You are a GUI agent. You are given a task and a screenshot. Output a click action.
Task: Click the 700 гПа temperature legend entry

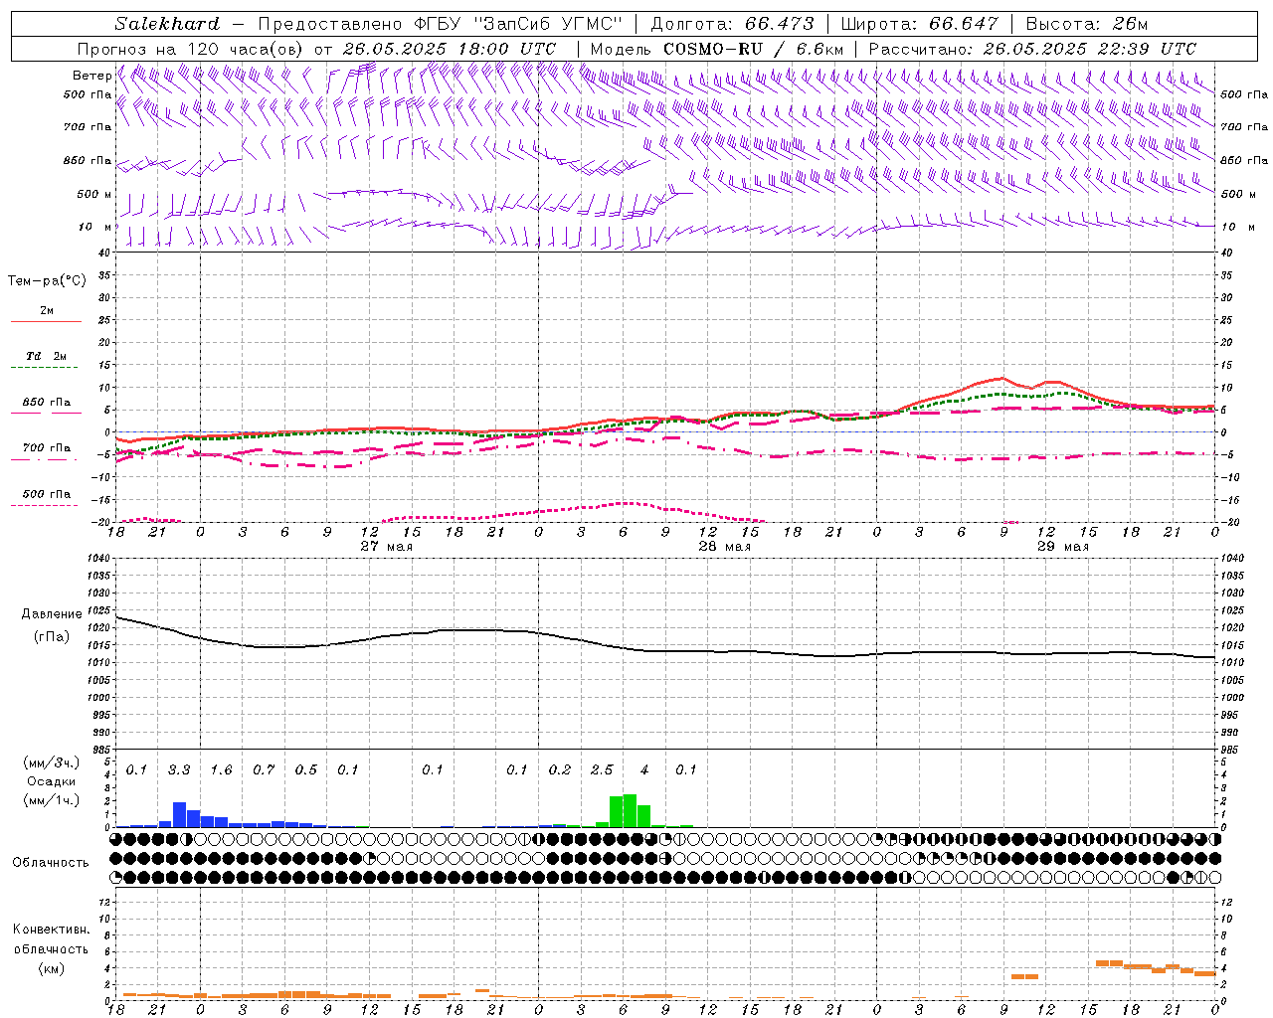coord(46,449)
